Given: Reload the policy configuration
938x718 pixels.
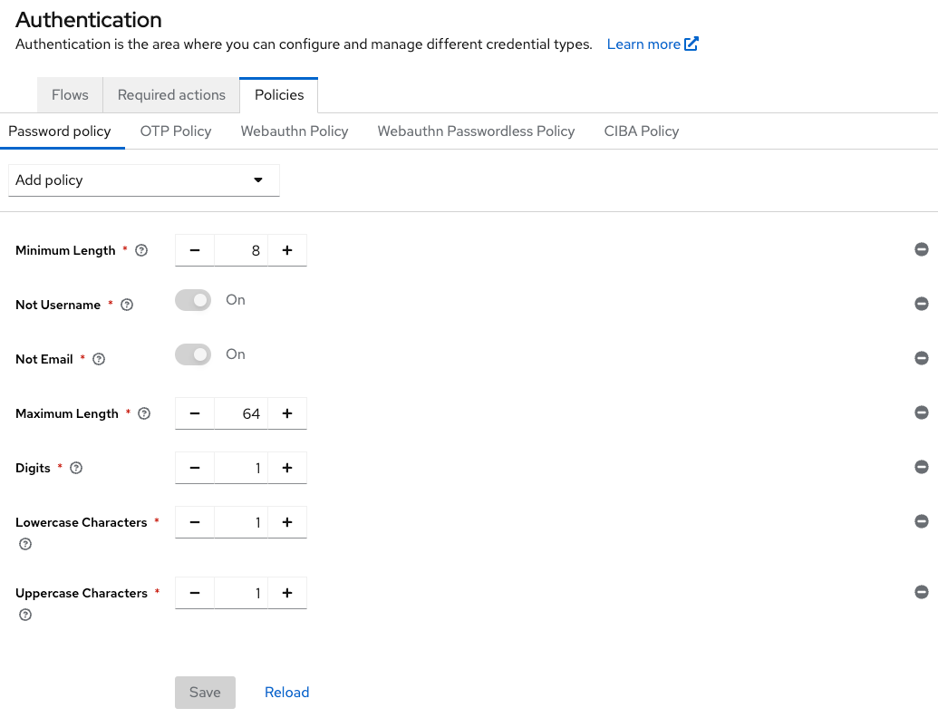Looking at the screenshot, I should tap(286, 692).
